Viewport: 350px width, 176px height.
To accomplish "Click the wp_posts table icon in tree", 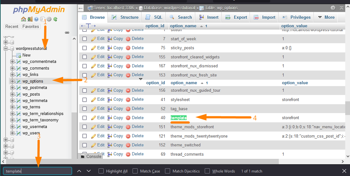I will 18,94.
